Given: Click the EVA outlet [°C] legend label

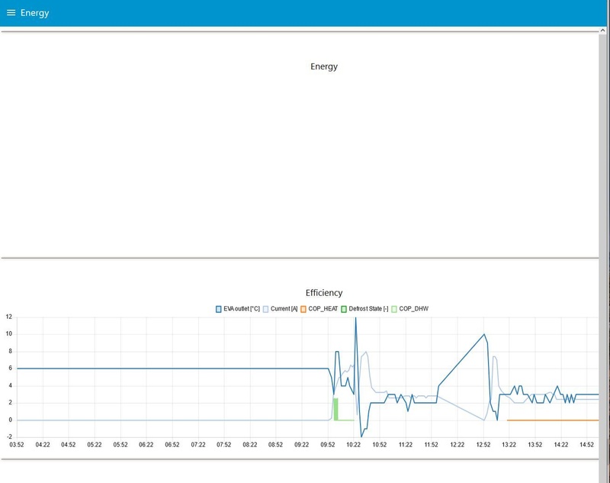Looking at the screenshot, I should [x=242, y=308].
